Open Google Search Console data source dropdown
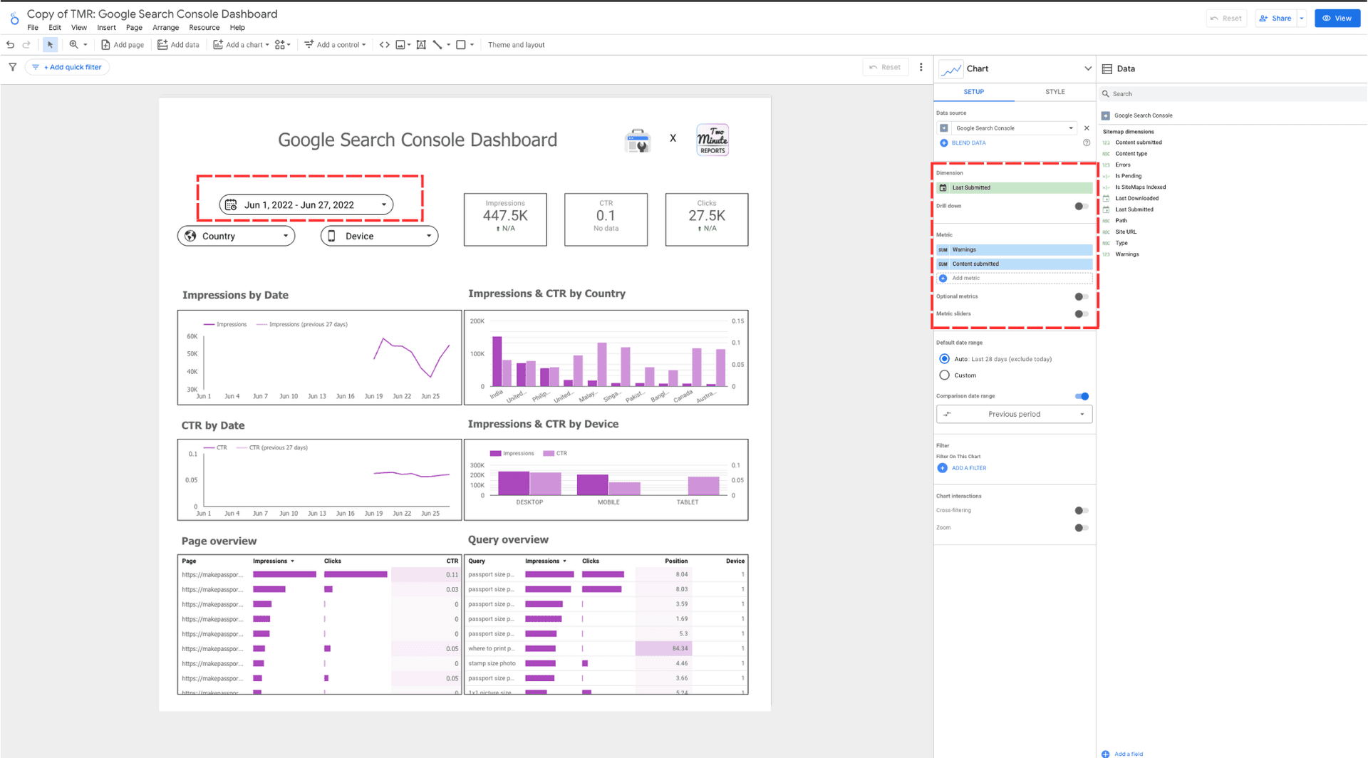This screenshot has height=758, width=1368. (1013, 128)
